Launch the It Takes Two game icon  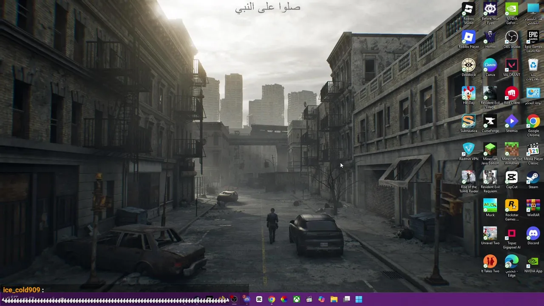490,264
